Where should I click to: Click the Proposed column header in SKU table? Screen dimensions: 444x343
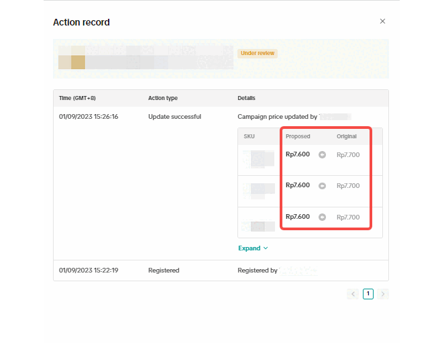coord(298,136)
